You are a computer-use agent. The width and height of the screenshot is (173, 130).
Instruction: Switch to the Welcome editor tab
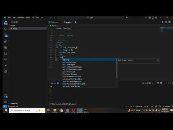(53, 22)
